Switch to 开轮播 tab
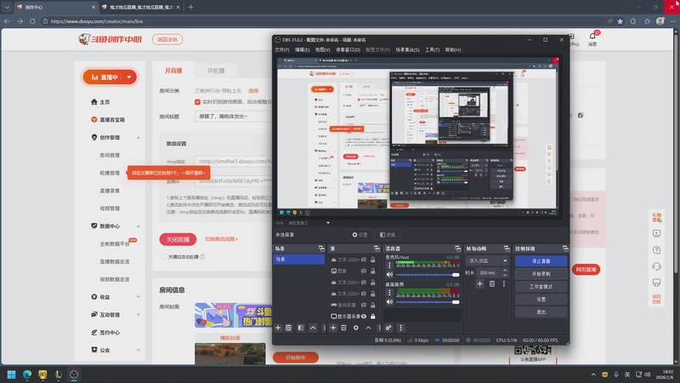The height and width of the screenshot is (383, 680). click(x=216, y=71)
